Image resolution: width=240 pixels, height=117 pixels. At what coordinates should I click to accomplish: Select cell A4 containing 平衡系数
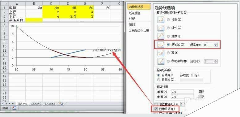(x=17, y=20)
